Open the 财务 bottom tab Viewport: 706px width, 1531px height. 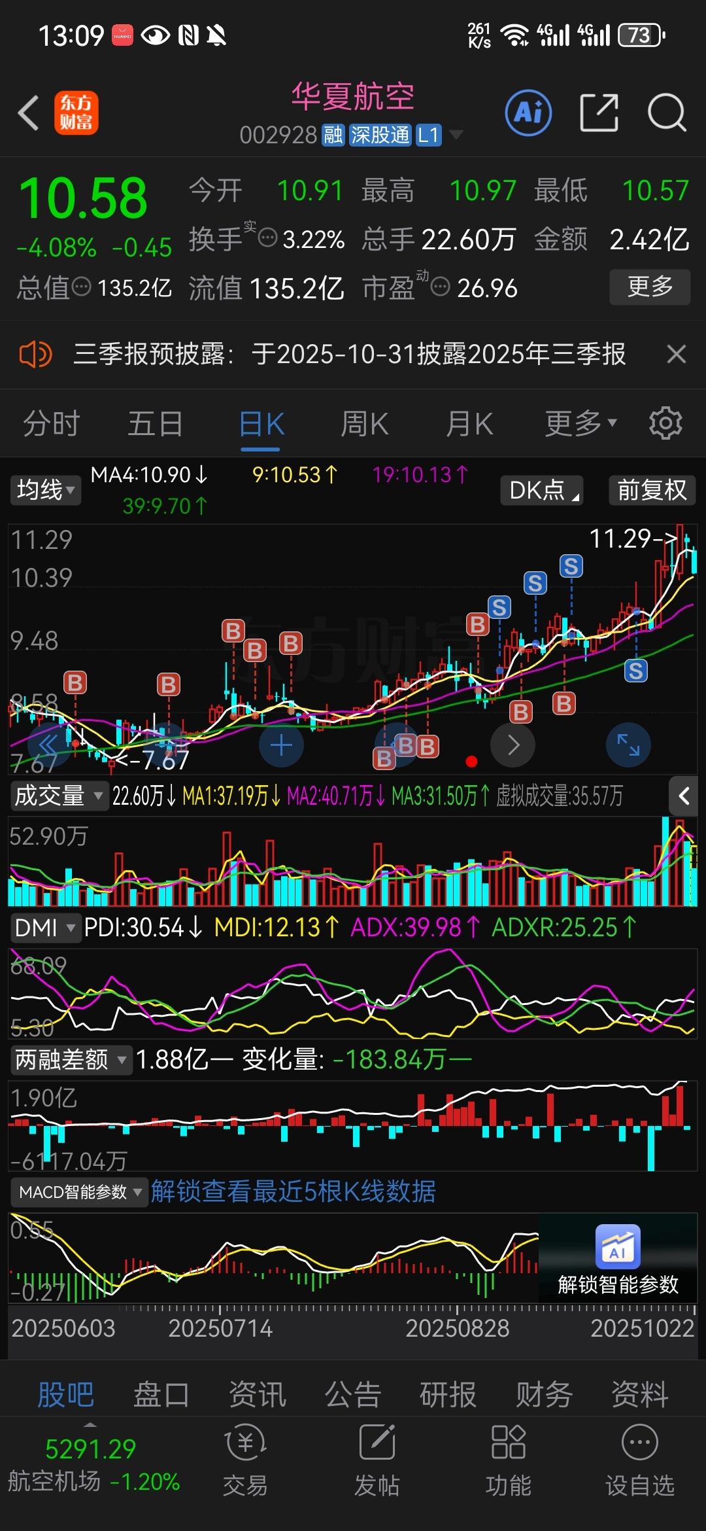pos(544,1395)
